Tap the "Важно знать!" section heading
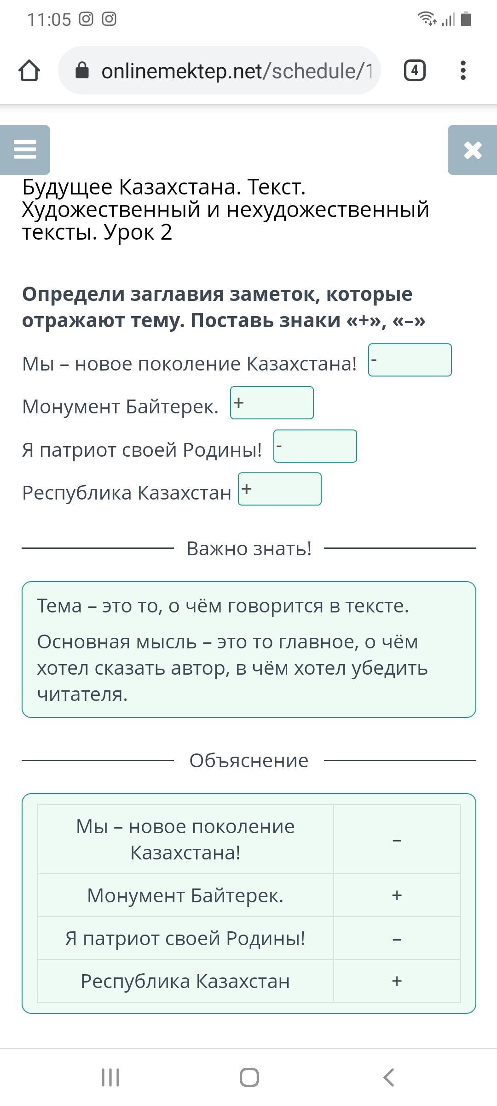 point(249,548)
